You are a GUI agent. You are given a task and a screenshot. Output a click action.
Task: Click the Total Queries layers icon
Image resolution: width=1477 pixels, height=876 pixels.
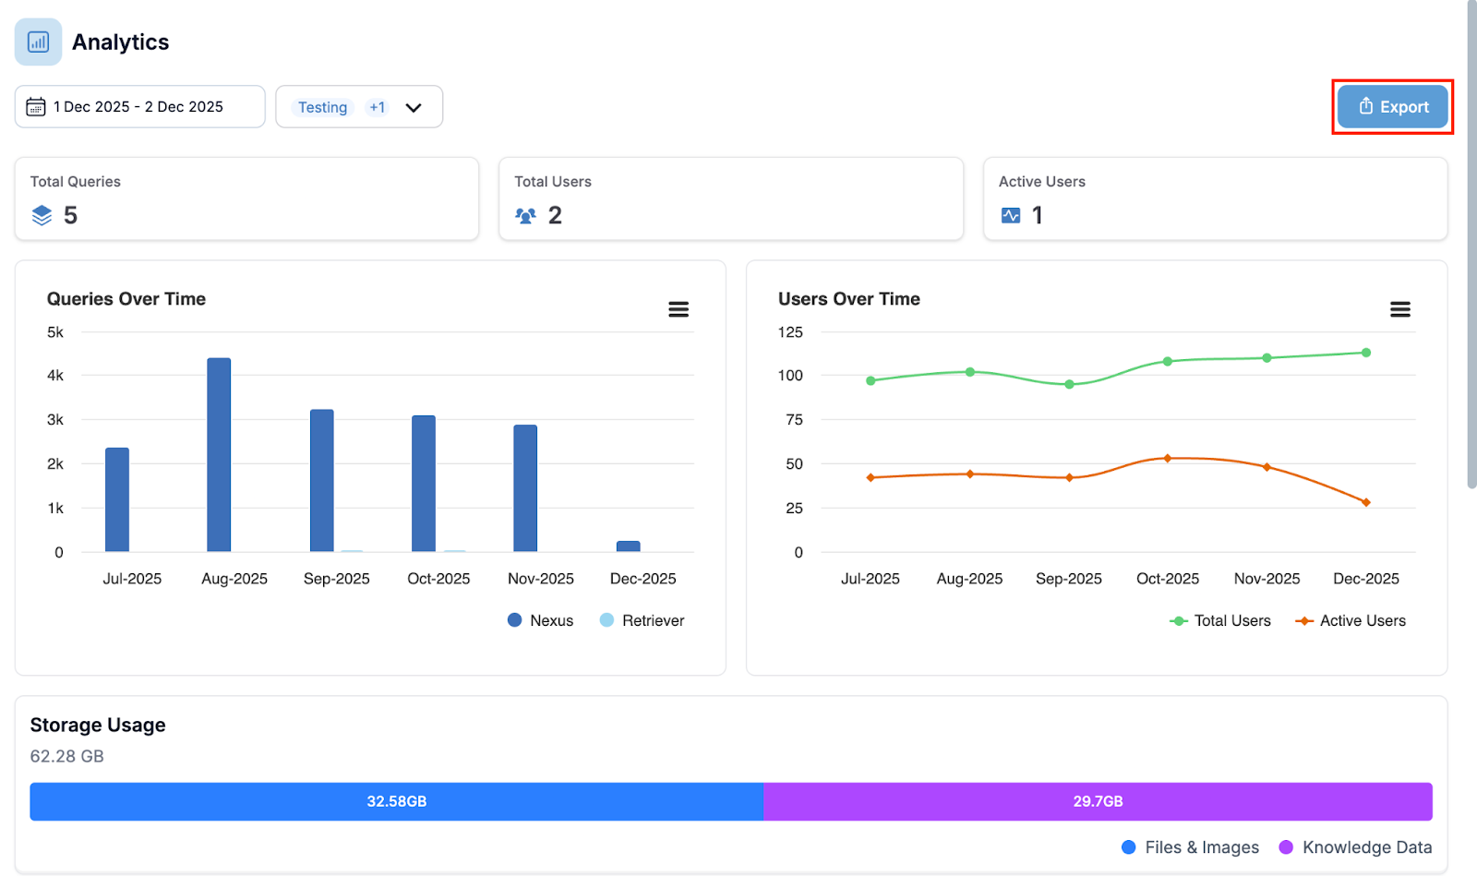click(x=42, y=215)
